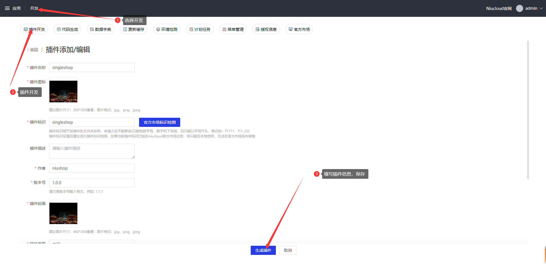The image size is (546, 264).
Task: Click the admin avatar circle
Action: click(x=519, y=8)
